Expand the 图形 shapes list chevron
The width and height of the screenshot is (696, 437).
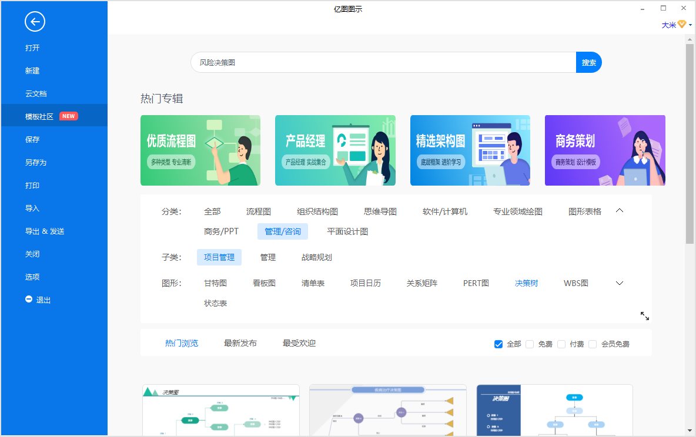pos(620,283)
